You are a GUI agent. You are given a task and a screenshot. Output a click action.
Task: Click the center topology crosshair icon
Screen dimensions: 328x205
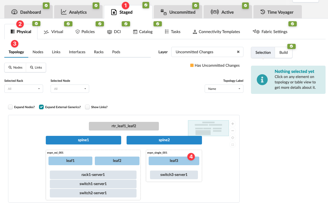click(233, 138)
